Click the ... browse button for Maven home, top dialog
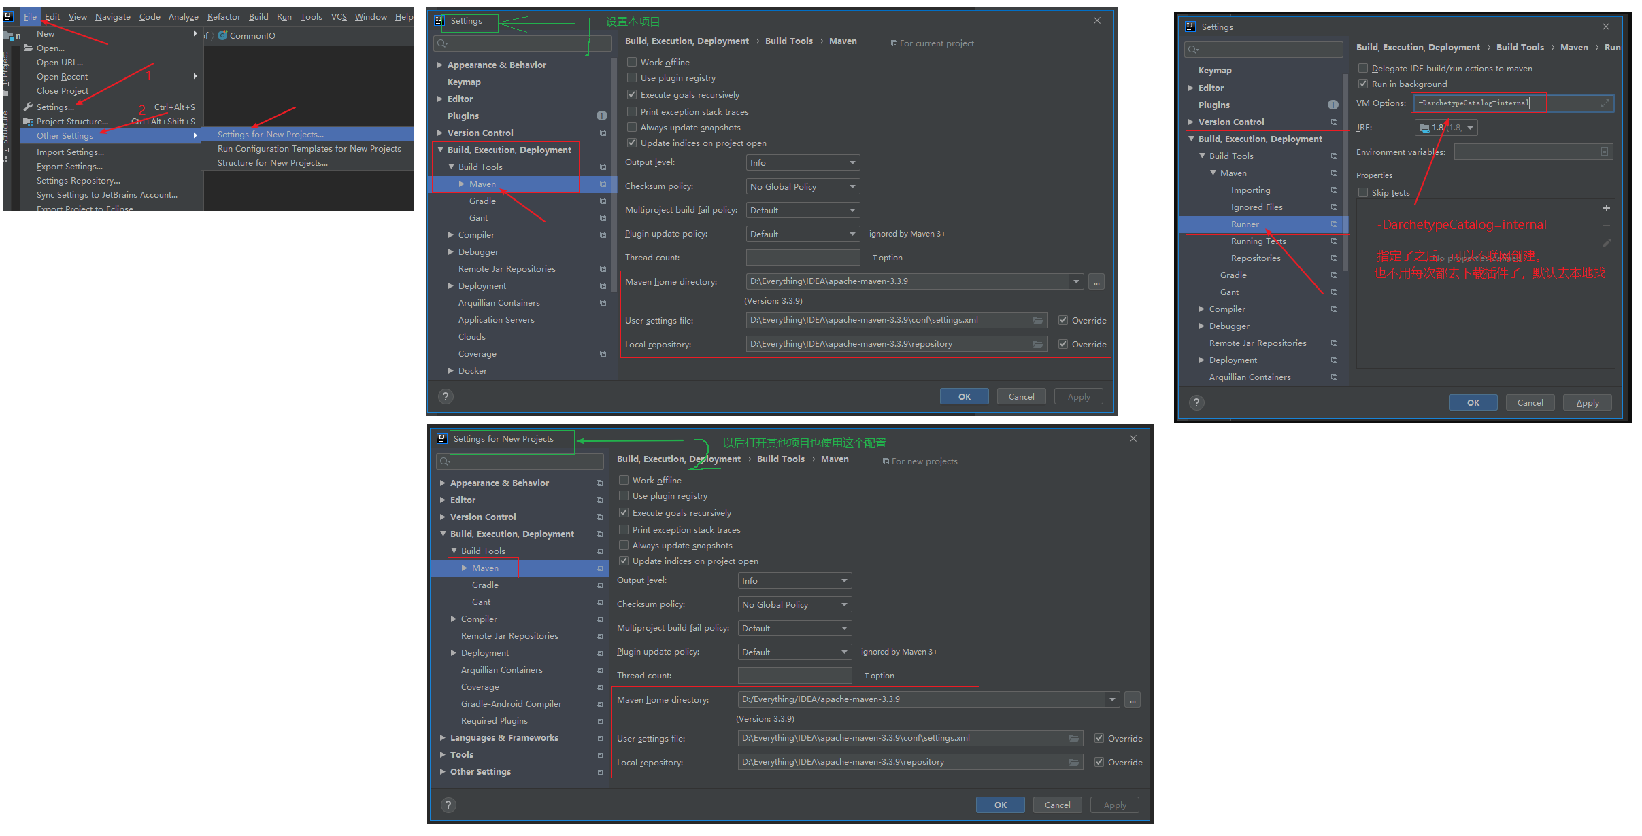The width and height of the screenshot is (1642, 836). click(1096, 282)
